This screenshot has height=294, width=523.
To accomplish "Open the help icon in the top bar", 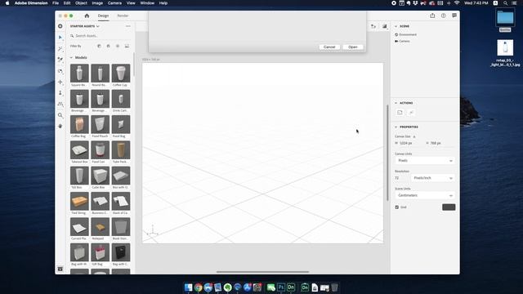I will [x=443, y=16].
